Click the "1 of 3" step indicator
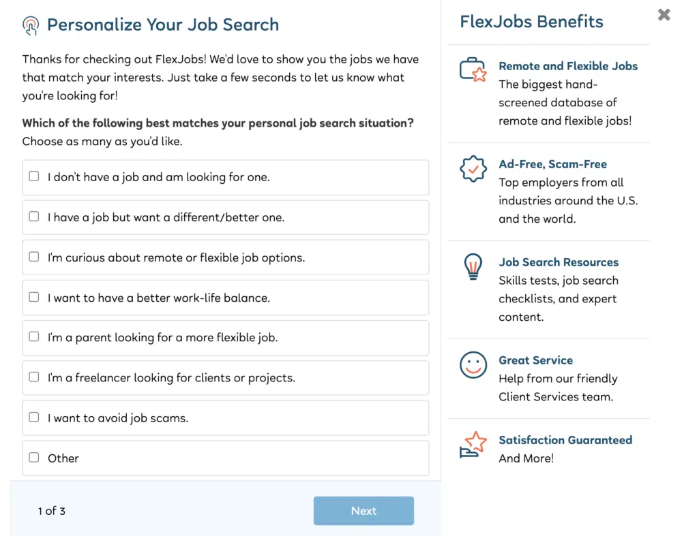682x536 pixels. 52,511
